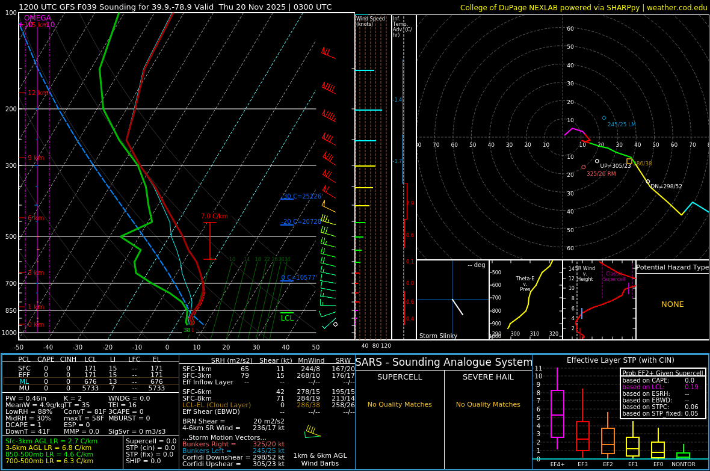Click the SHIP = 0.0 parameter

[x=143, y=461]
